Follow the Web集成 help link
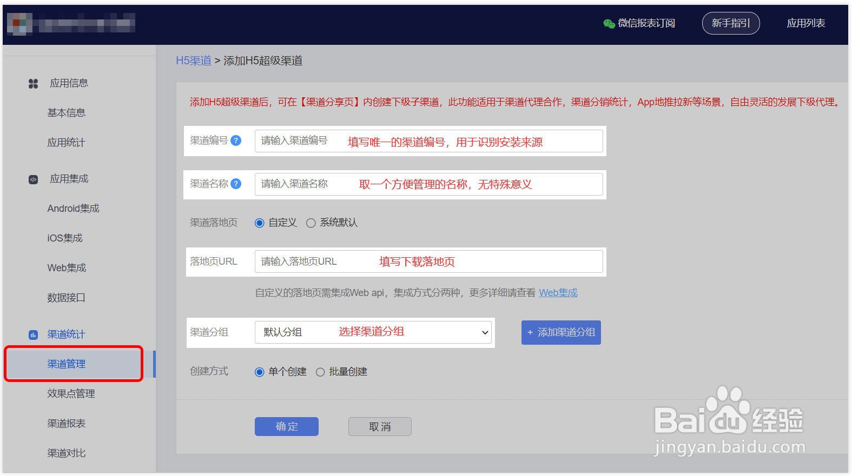Viewport: 852px width, 476px height. click(558, 293)
